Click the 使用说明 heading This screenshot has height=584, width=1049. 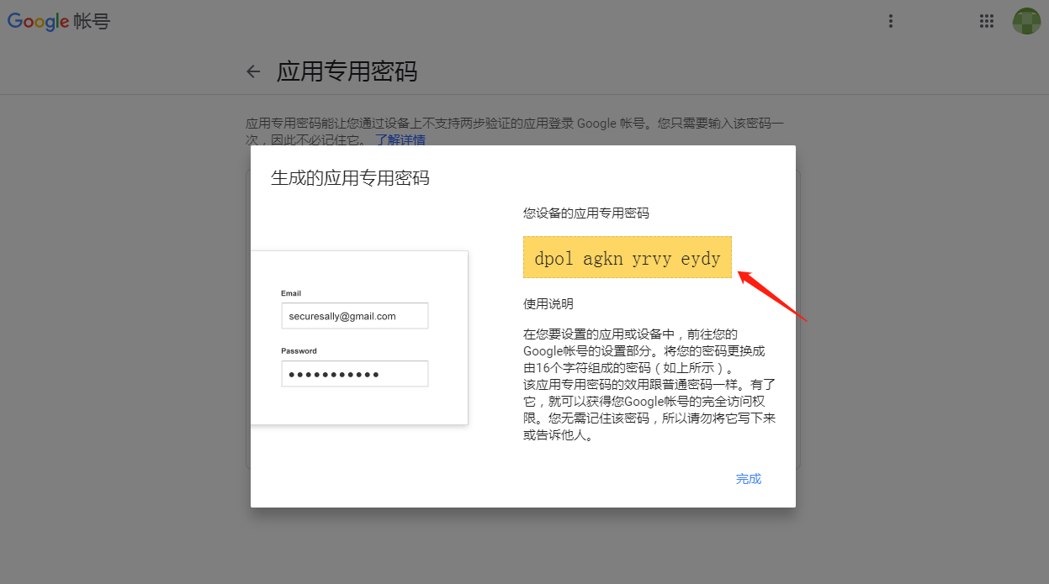point(548,303)
